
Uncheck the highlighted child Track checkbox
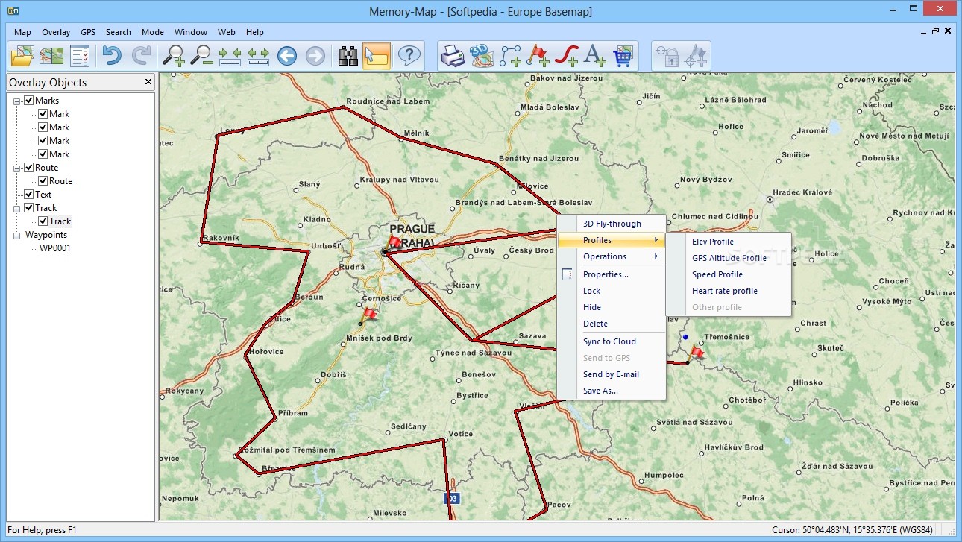pyautogui.click(x=43, y=221)
